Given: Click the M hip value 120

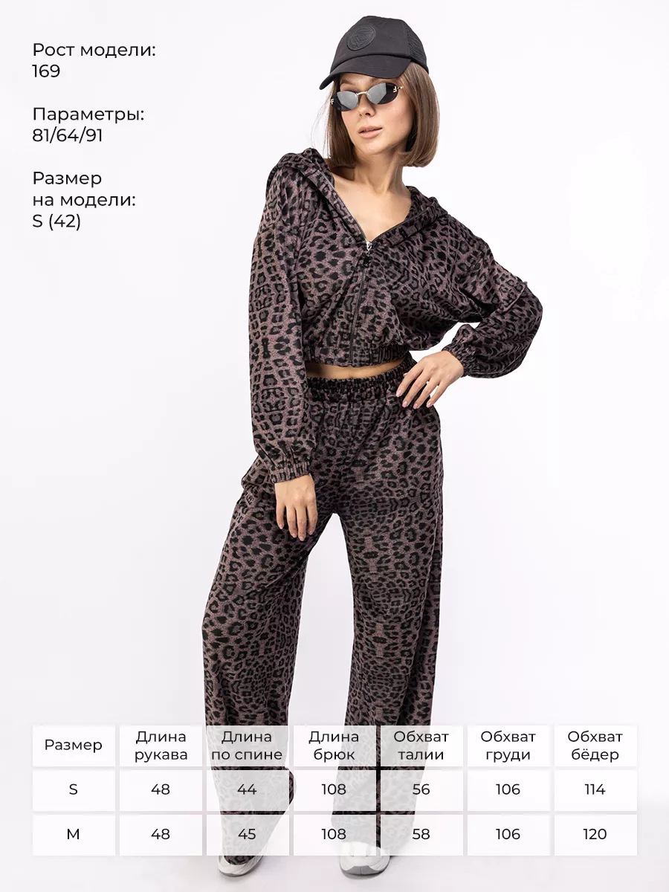Looking at the screenshot, I should point(595,835).
